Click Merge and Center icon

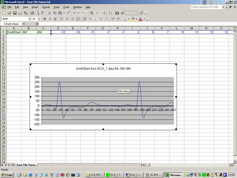pyautogui.click(x=78, y=19)
